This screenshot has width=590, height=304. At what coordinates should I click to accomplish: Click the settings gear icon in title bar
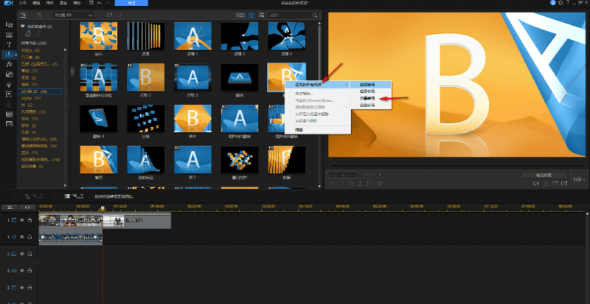click(549, 4)
